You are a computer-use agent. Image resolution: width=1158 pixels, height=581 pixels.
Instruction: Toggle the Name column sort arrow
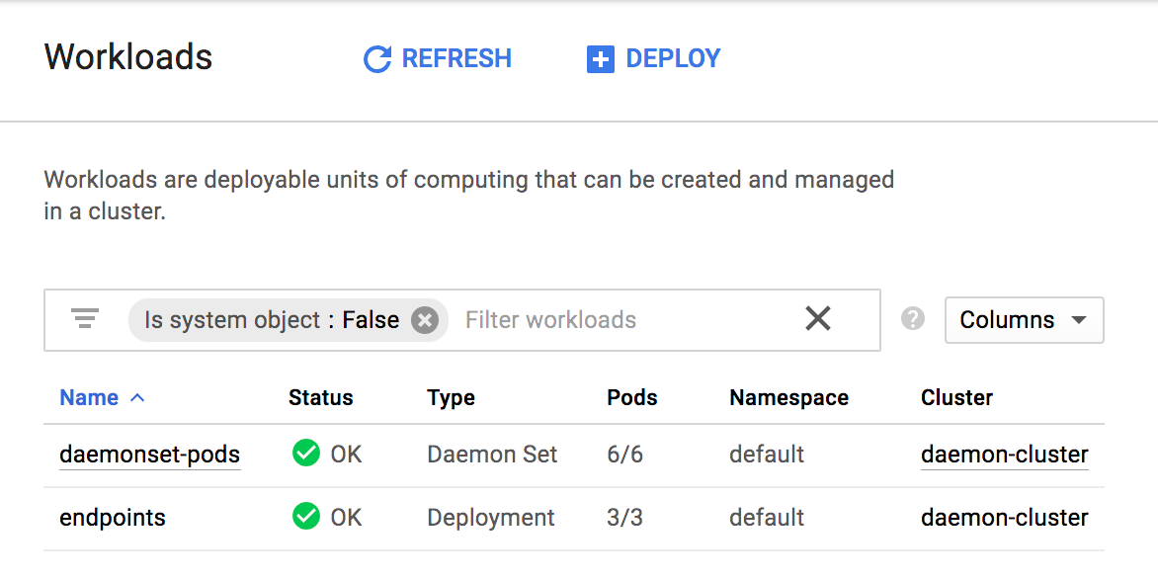[137, 398]
